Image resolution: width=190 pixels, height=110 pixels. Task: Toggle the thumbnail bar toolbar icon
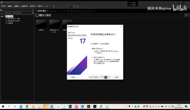pos(74,6)
